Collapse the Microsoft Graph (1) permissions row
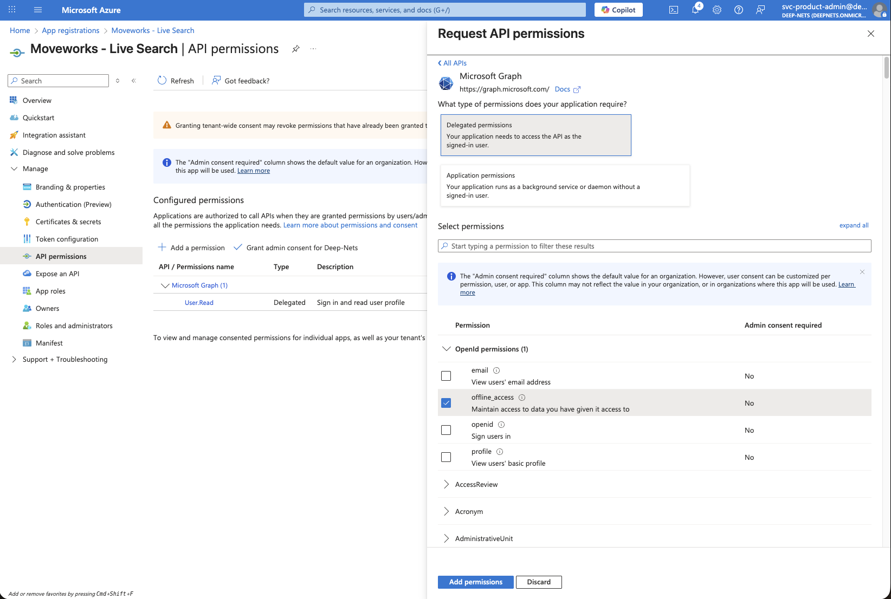 [x=165, y=285]
